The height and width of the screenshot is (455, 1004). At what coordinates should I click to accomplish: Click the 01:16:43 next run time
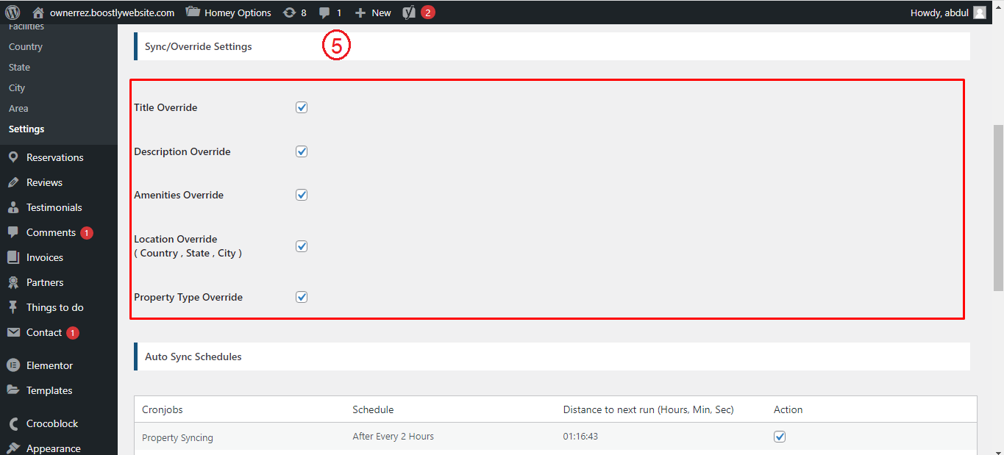click(x=580, y=437)
